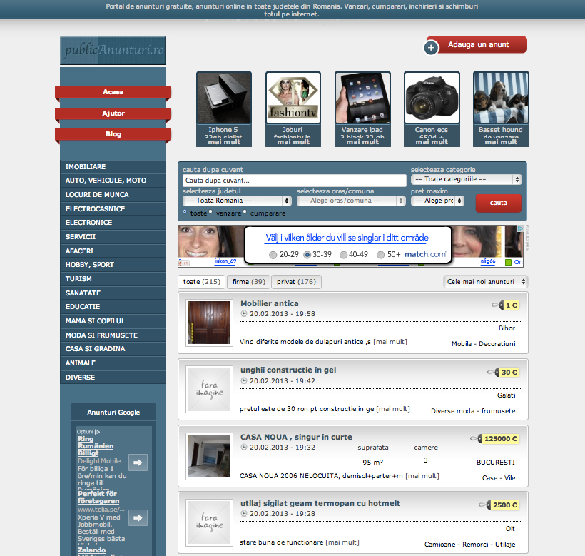The image size is (585, 556).
Task: Click the red cauta search button
Action: (498, 203)
